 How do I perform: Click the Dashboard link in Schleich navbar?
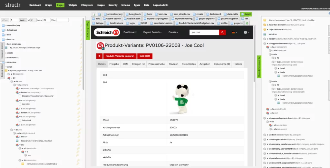click(130, 33)
